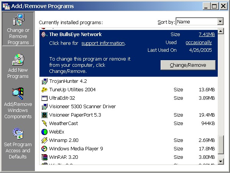This screenshot has width=230, height=173.
Task: Click the scrollbar down arrow
Action: pyautogui.click(x=221, y=161)
